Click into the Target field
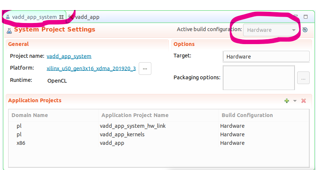The image size is (316, 170). [x=266, y=57]
